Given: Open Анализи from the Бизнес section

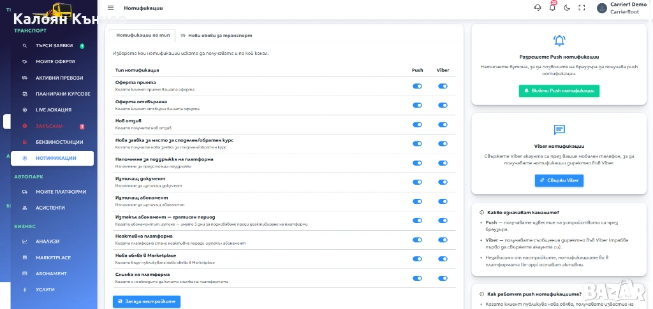Looking at the screenshot, I should point(47,241).
